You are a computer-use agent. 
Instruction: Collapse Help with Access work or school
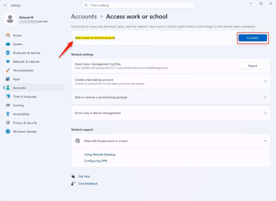tap(265, 141)
